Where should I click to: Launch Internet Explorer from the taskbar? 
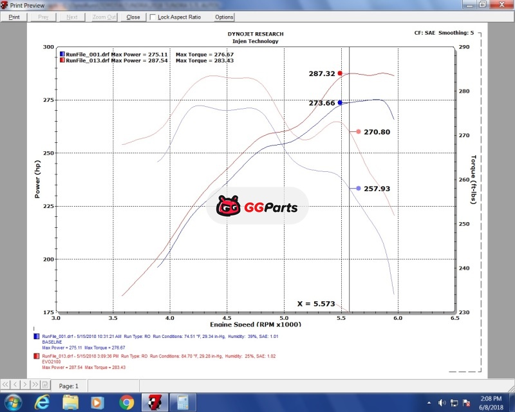(x=42, y=402)
